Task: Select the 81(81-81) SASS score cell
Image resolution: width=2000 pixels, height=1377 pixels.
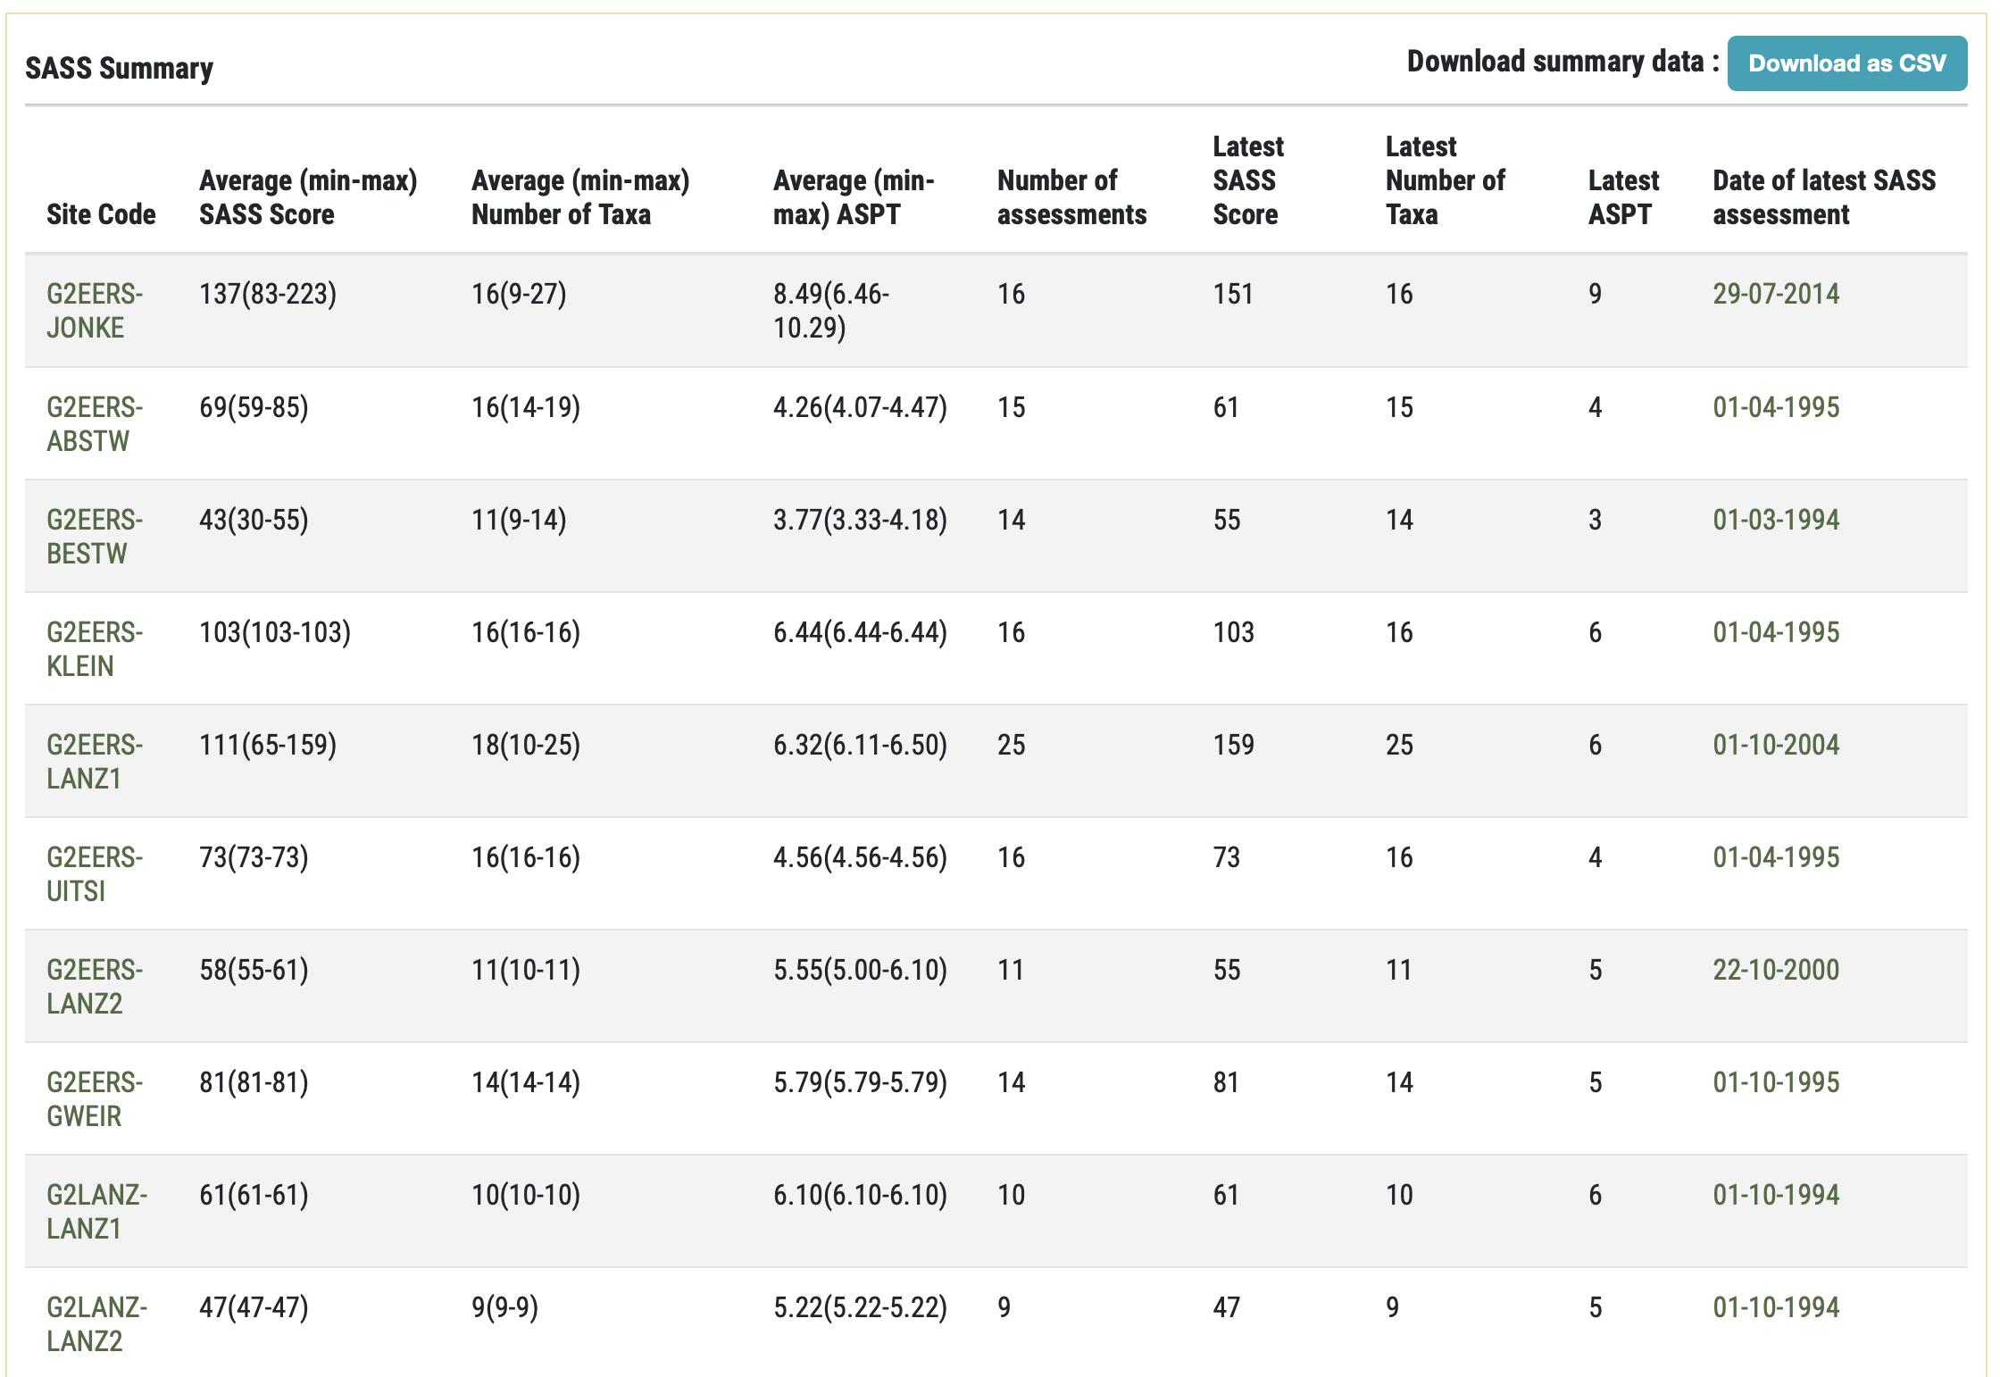Action: point(254,1082)
